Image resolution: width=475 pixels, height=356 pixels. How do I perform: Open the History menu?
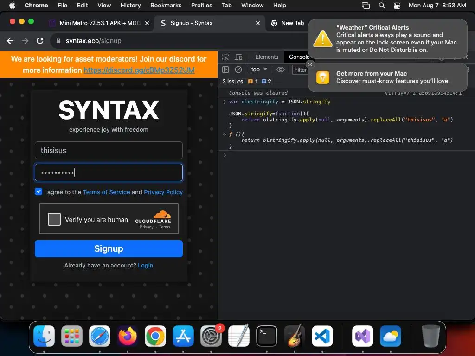point(130,6)
